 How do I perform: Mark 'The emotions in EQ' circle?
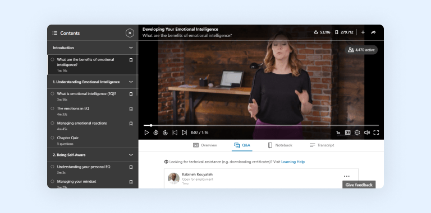pyautogui.click(x=53, y=108)
